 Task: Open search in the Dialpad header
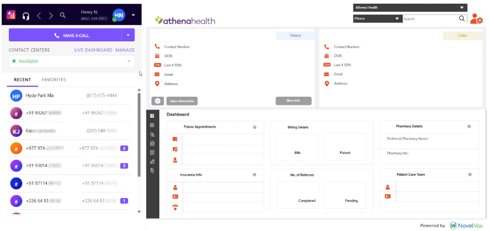tap(63, 15)
